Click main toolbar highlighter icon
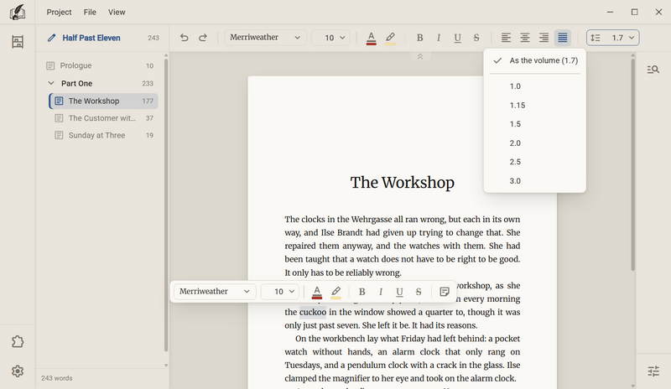The width and height of the screenshot is (671, 389). pyautogui.click(x=390, y=38)
